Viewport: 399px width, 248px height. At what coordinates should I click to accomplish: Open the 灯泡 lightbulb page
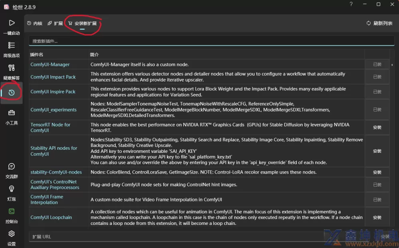pyautogui.click(x=12, y=193)
